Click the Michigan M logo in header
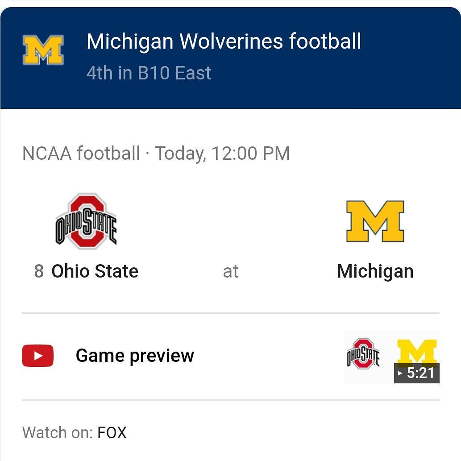This screenshot has height=461, width=461. click(x=43, y=50)
